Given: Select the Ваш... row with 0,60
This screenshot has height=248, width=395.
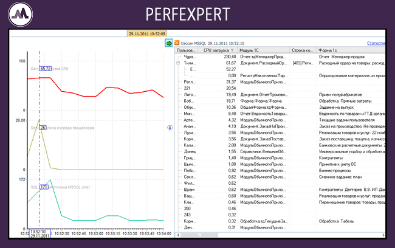Looking at the screenshot, I should [280, 196].
